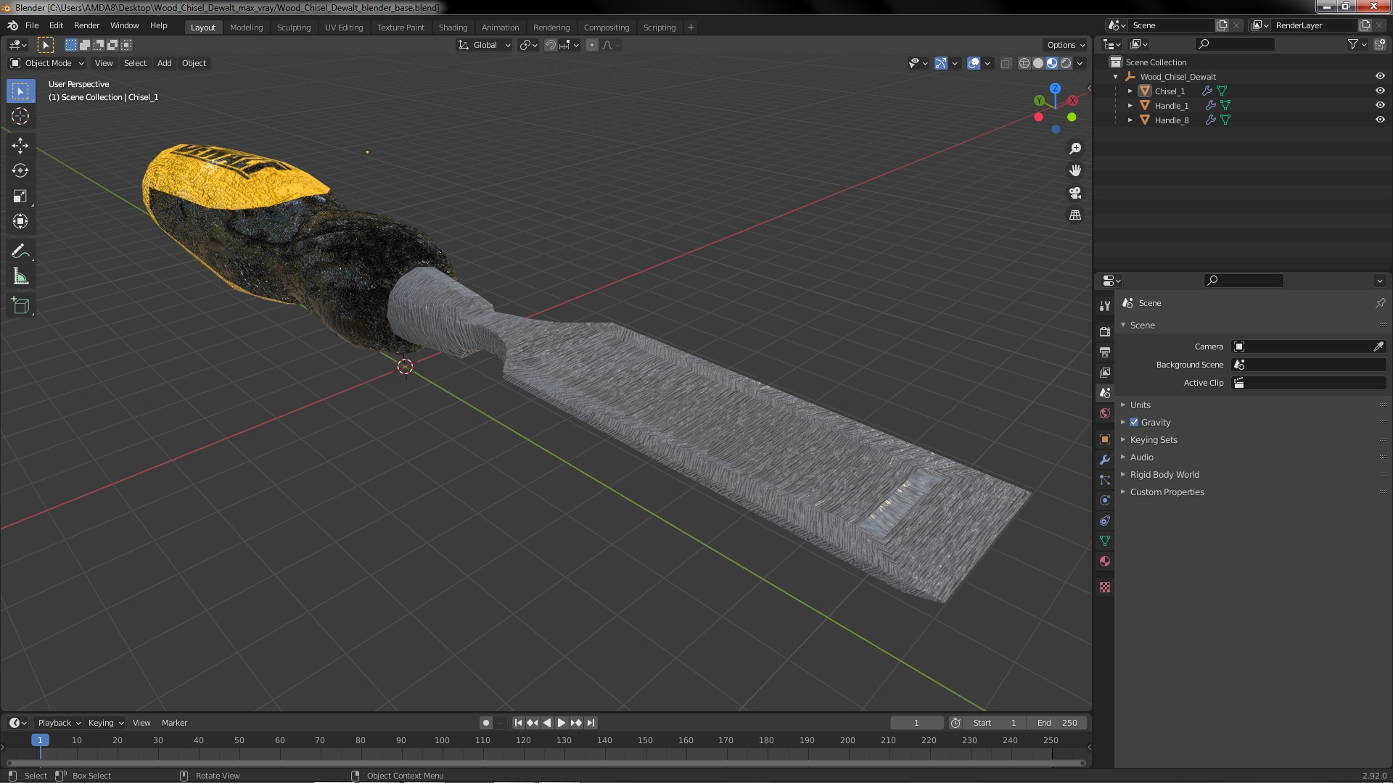Switch to the Modeling workspace tab
1393x783 pixels.
(x=246, y=28)
